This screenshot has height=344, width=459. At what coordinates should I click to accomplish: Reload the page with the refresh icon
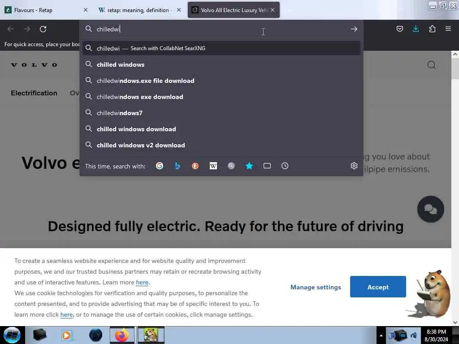click(x=43, y=29)
